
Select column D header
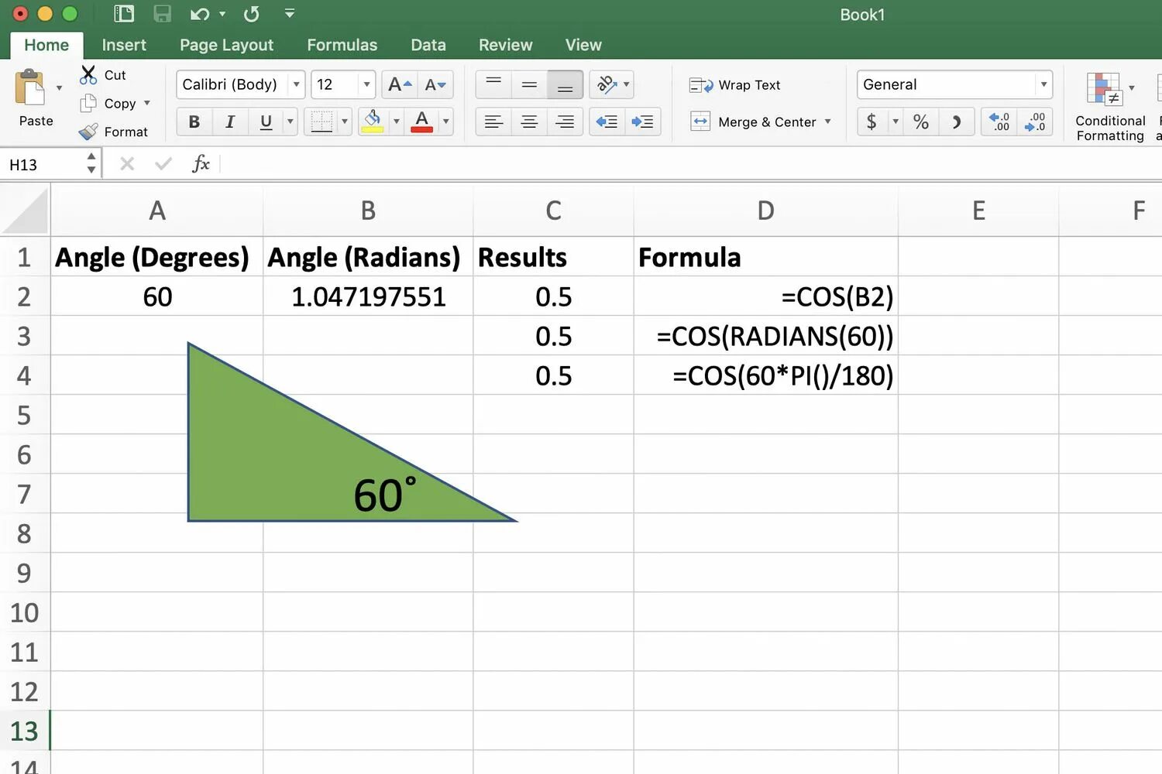[x=765, y=211]
